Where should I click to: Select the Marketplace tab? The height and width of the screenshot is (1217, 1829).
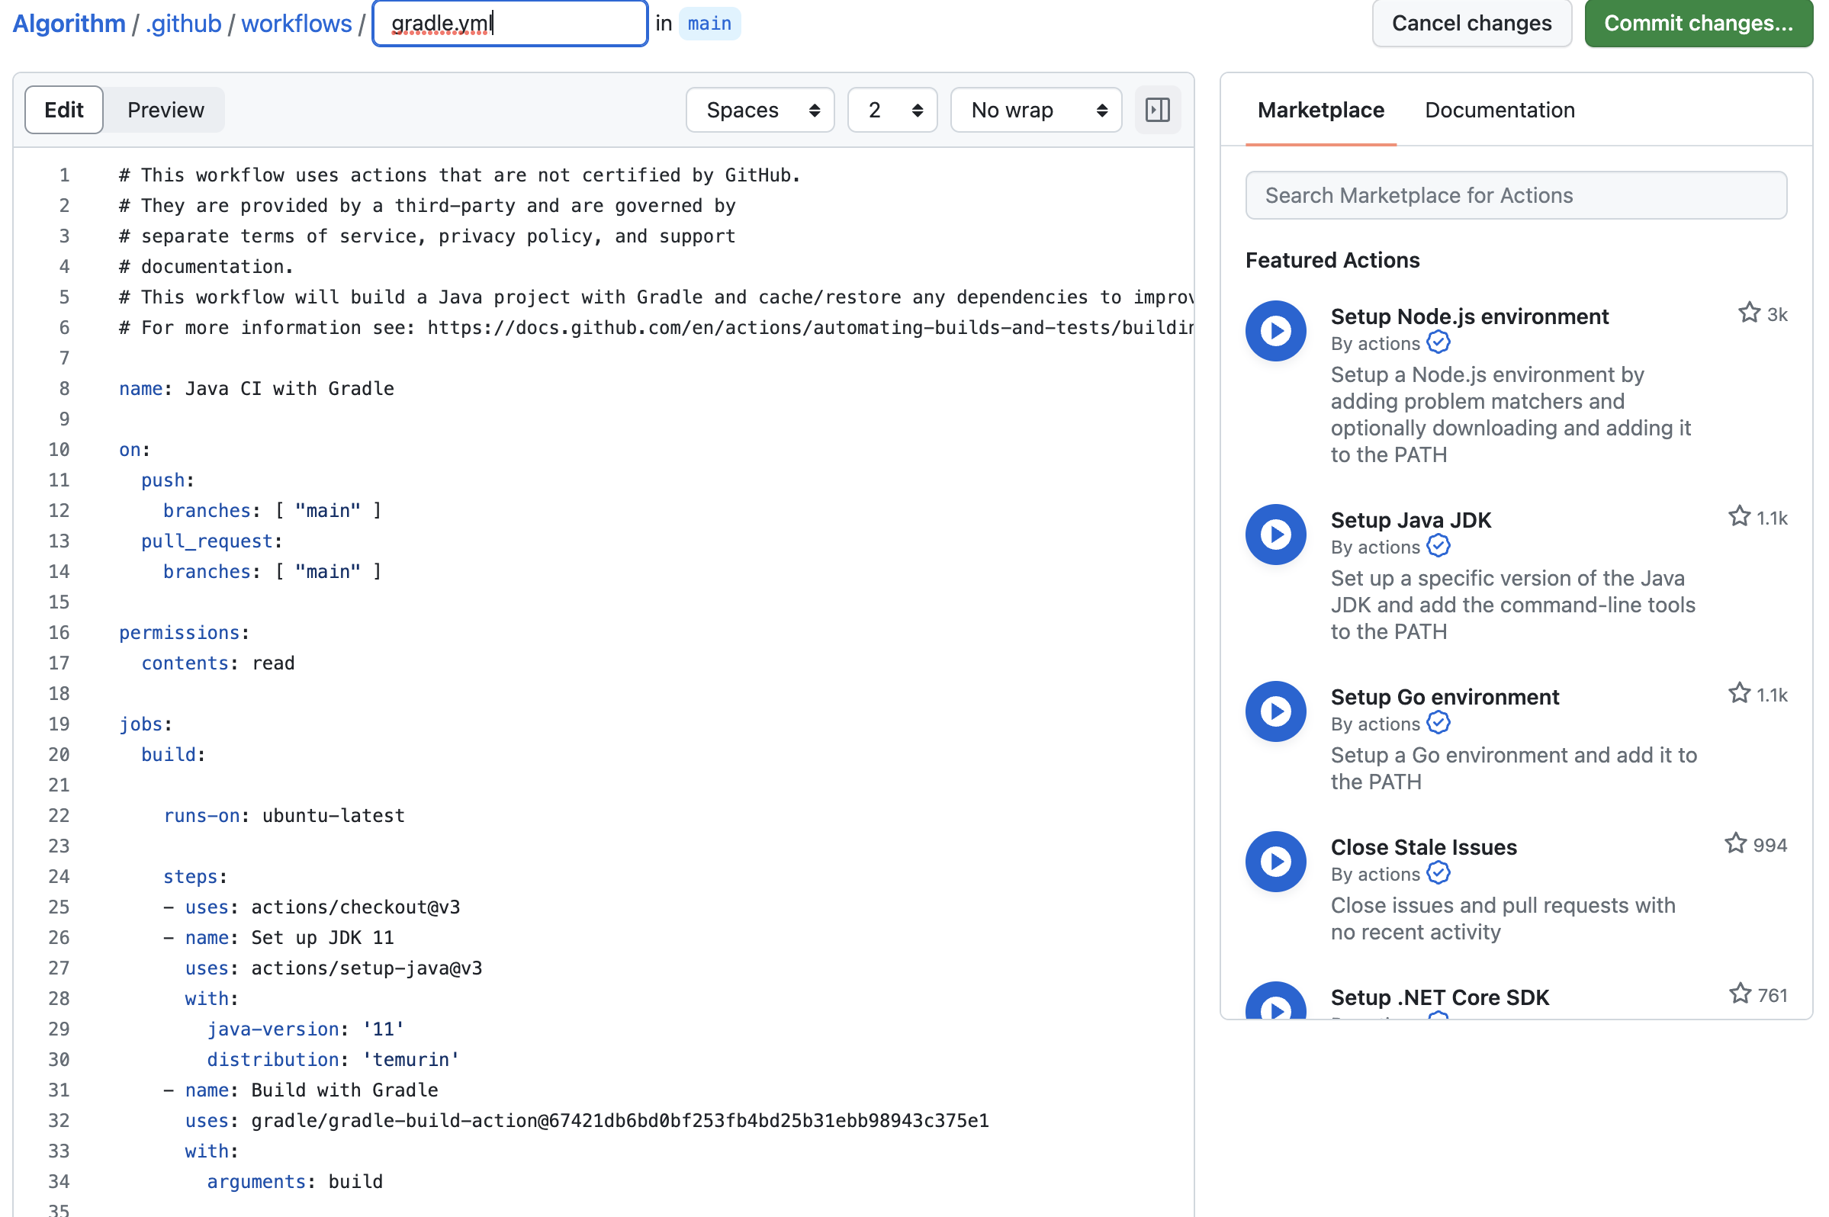(1320, 111)
